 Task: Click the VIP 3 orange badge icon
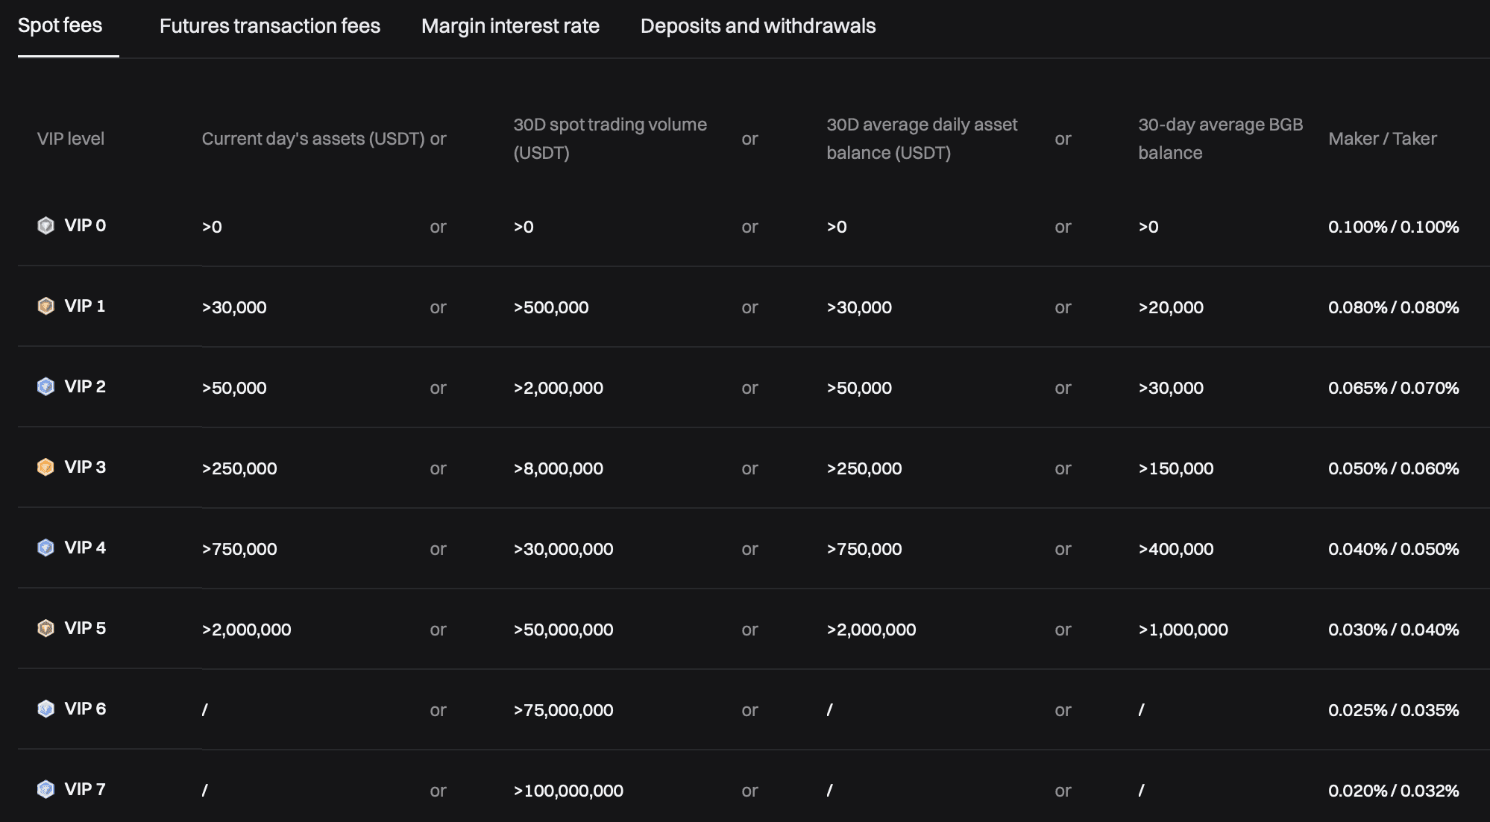click(45, 467)
